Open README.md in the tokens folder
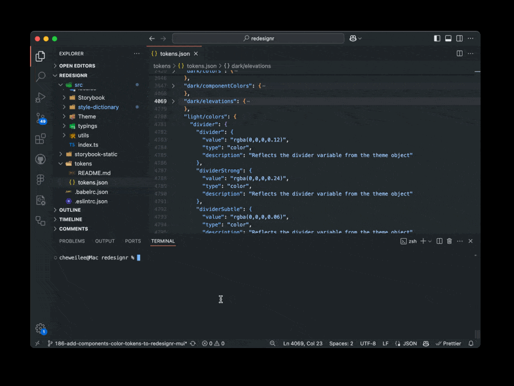The width and height of the screenshot is (514, 386). click(x=94, y=173)
